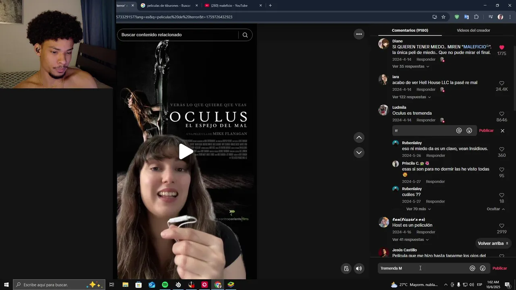
Task: Click mention @ icon in reply box
Action: [459, 130]
